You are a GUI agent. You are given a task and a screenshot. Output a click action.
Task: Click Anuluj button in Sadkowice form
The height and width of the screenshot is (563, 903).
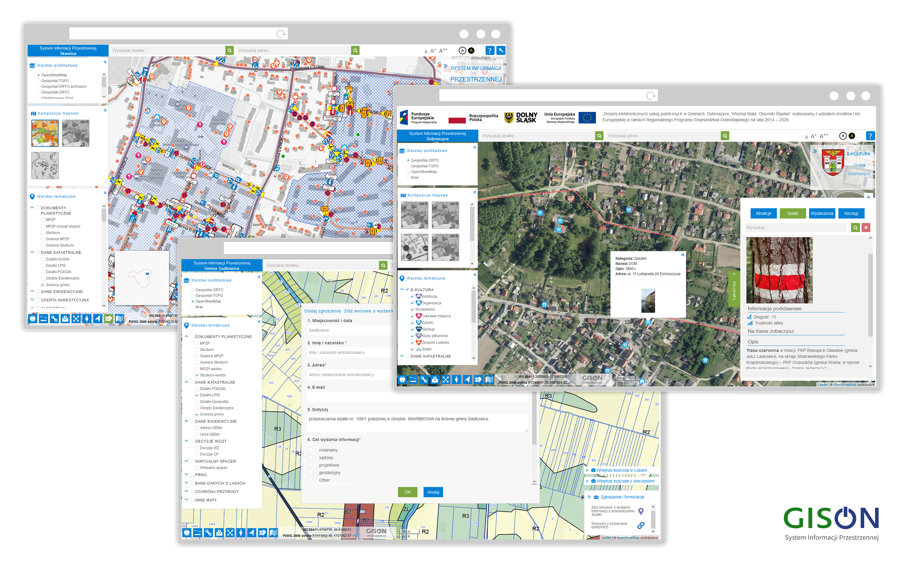click(x=433, y=492)
